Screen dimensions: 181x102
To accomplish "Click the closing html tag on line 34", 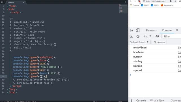I will click(12, 93).
